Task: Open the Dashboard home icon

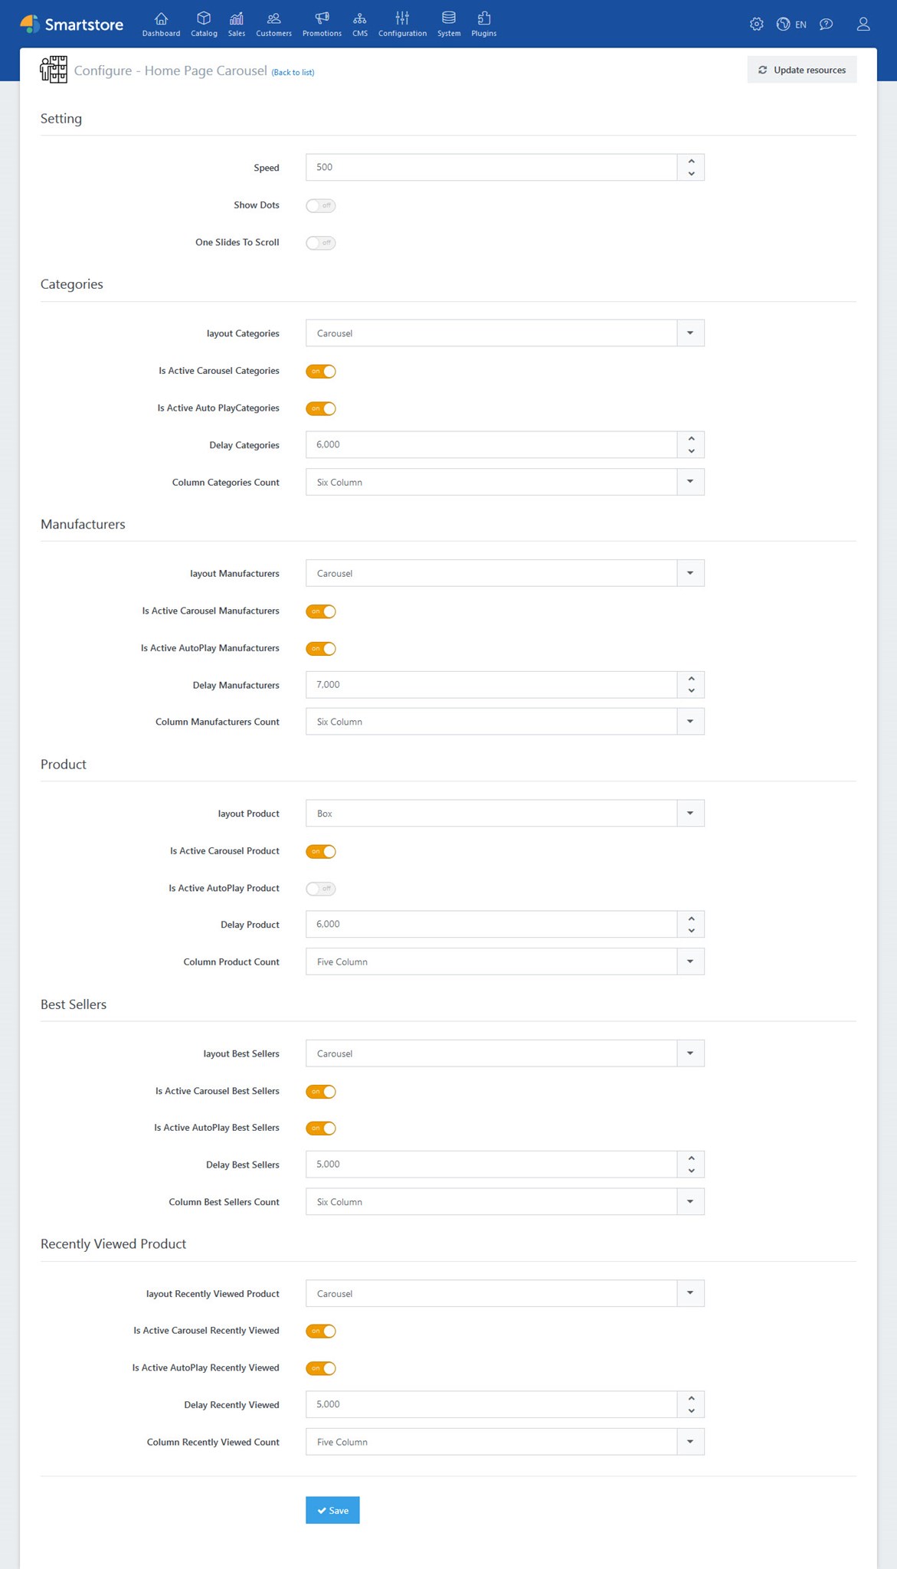Action: click(161, 19)
